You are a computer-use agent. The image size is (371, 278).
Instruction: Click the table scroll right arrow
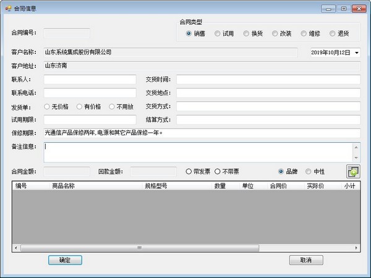(356, 248)
